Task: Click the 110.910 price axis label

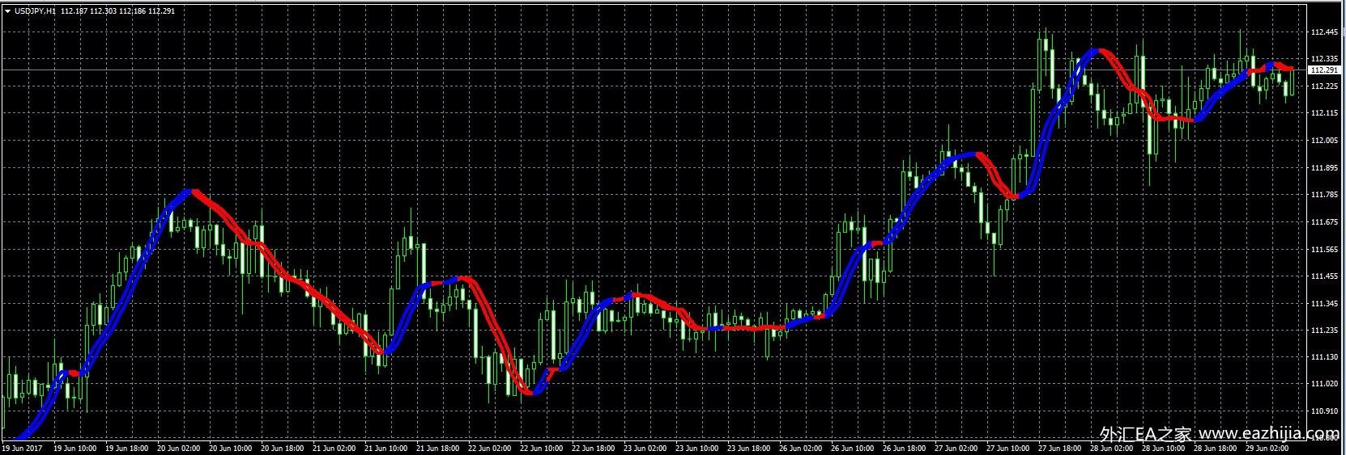Action: click(1324, 411)
